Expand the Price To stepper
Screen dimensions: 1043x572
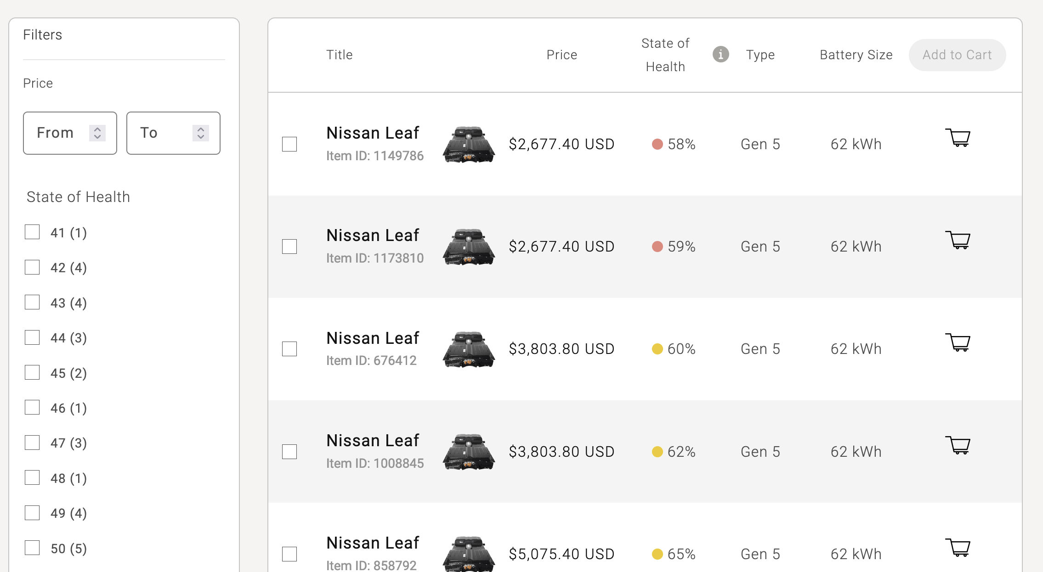coord(201,132)
